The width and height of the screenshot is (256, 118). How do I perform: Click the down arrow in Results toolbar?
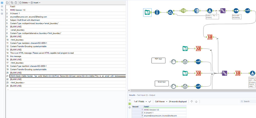[x=196, y=102]
